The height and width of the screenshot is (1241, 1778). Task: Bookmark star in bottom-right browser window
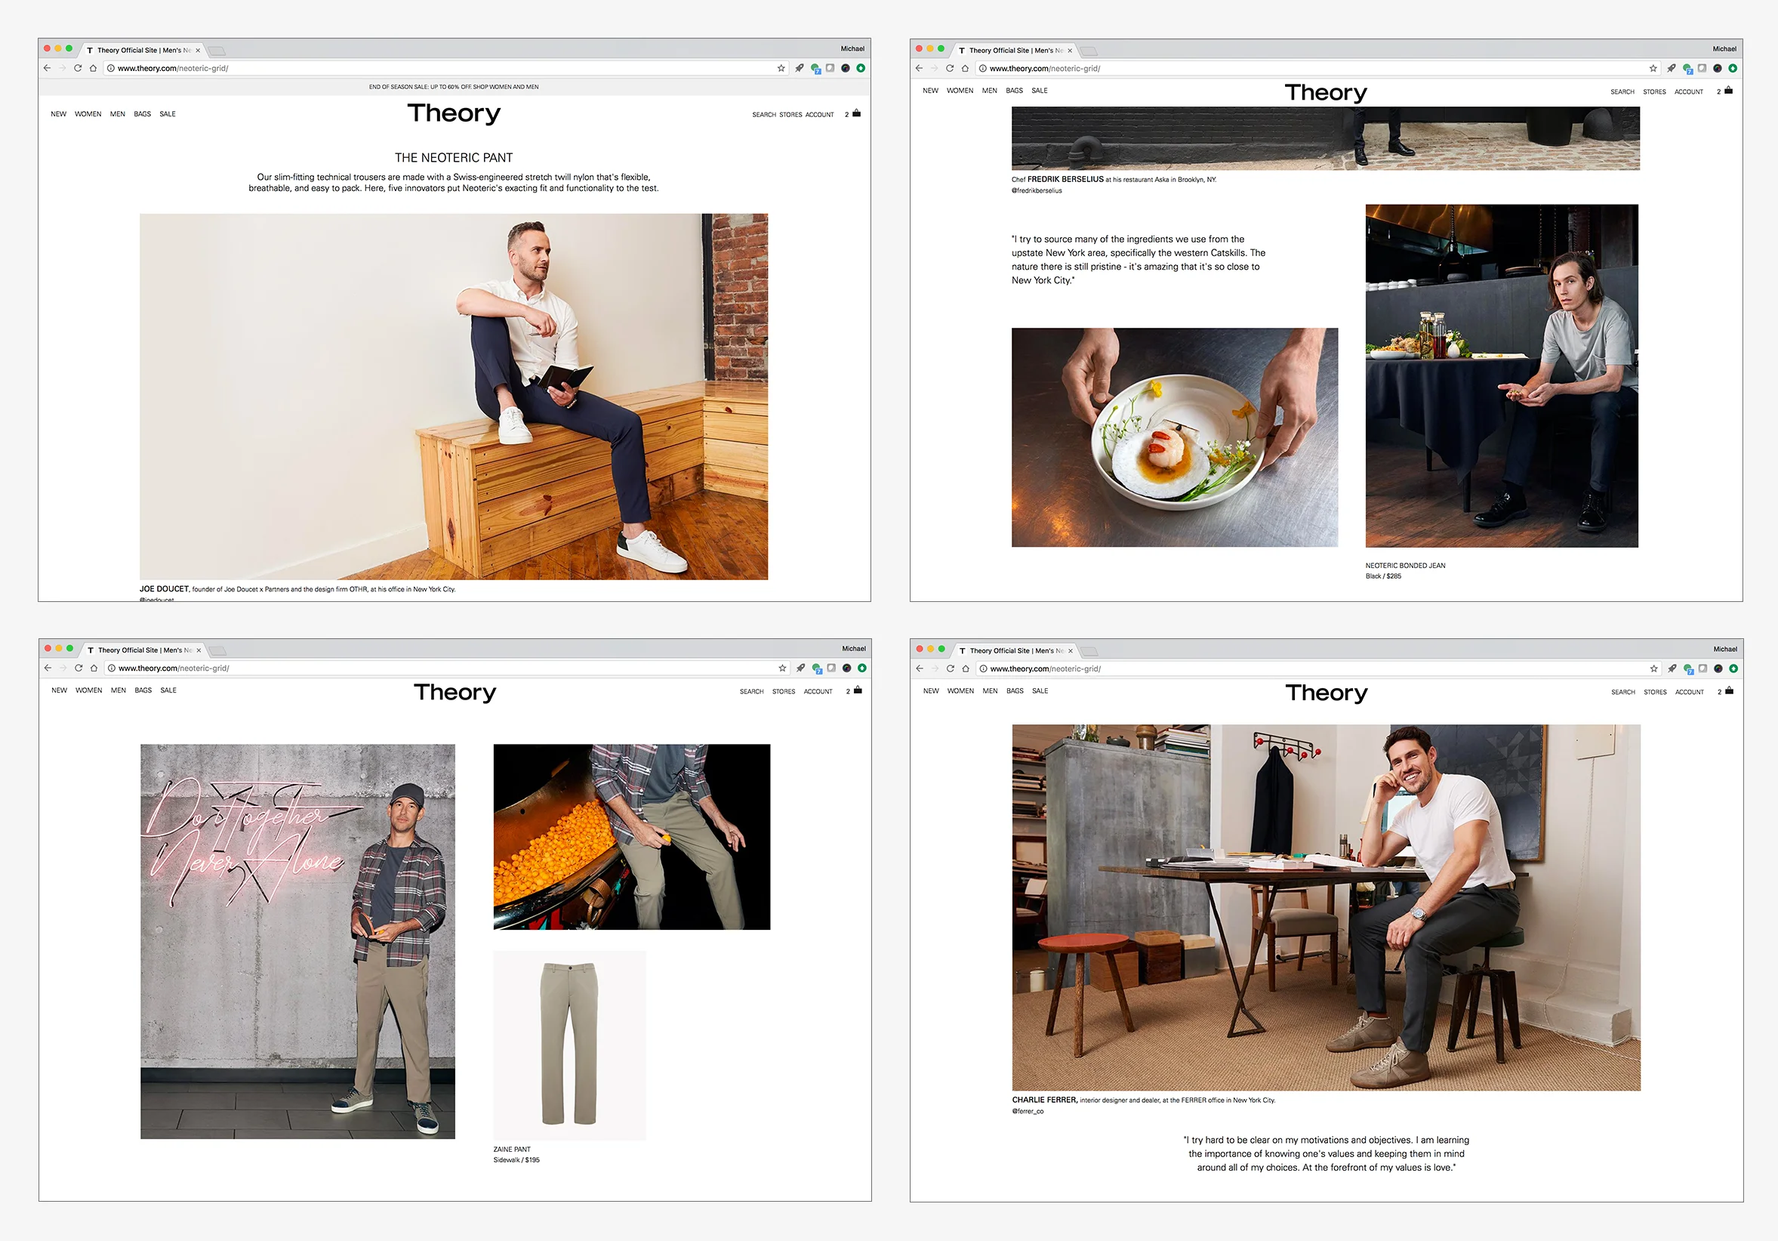coord(1654,668)
